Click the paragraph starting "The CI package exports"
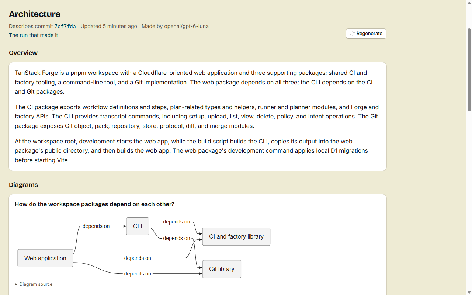Image resolution: width=472 pixels, height=295 pixels. tap(198, 117)
